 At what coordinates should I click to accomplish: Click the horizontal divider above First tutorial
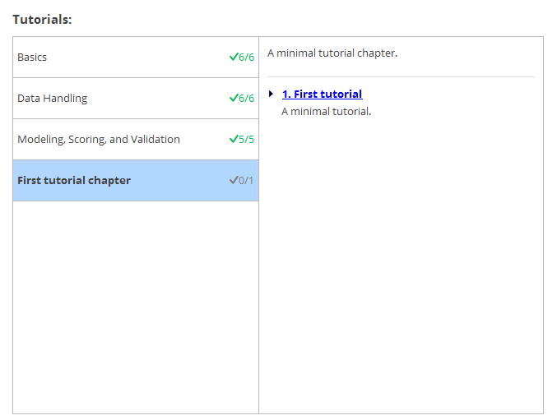point(401,77)
